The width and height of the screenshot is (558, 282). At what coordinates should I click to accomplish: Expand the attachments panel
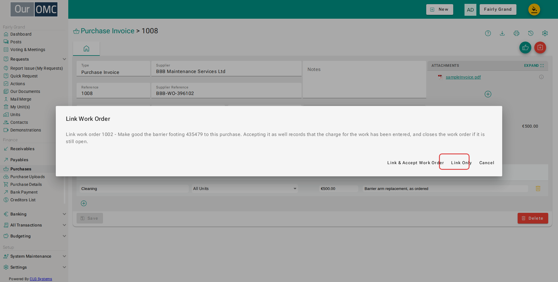(x=534, y=66)
